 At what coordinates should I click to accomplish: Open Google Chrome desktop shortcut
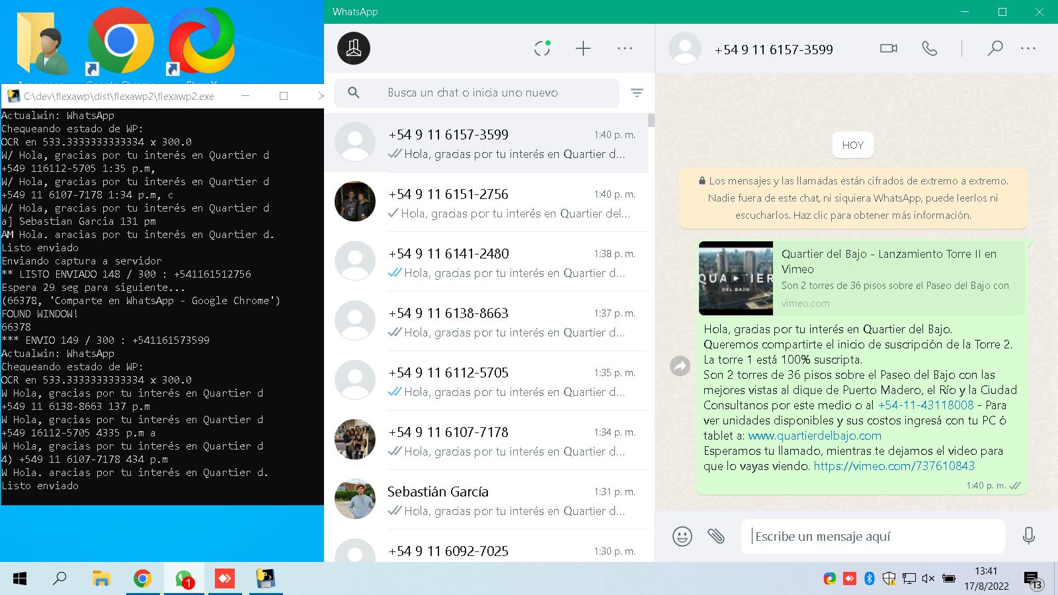coord(121,43)
